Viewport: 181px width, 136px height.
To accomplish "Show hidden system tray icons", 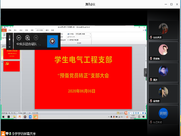I will coord(109,117).
